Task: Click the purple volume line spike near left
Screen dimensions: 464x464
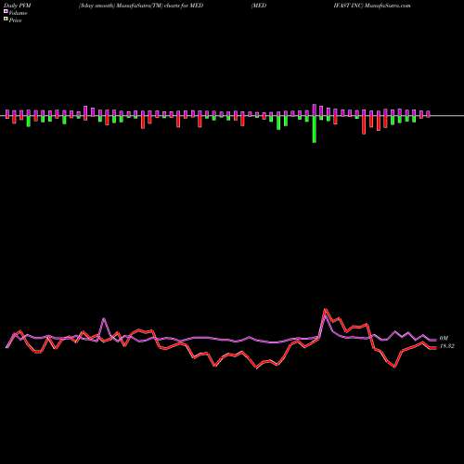Action: coord(104,319)
